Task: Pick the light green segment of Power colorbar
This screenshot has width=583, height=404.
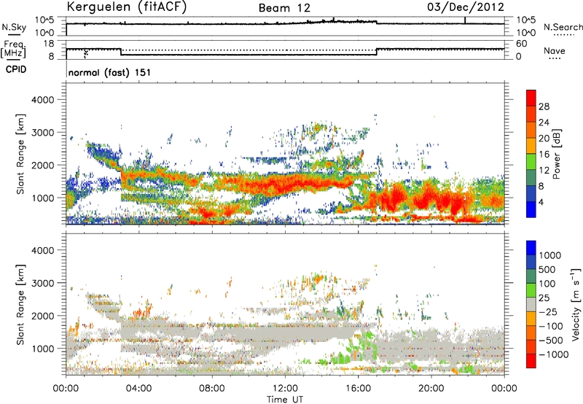Action: (x=531, y=162)
